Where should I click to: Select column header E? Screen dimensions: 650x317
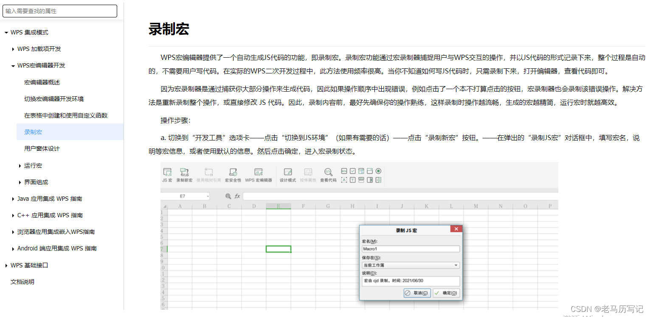click(279, 206)
